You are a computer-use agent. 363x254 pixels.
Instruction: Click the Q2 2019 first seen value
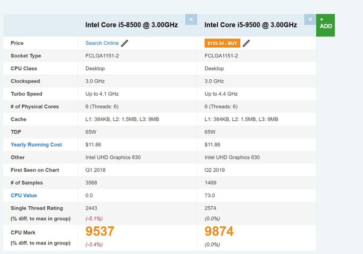(x=215, y=170)
